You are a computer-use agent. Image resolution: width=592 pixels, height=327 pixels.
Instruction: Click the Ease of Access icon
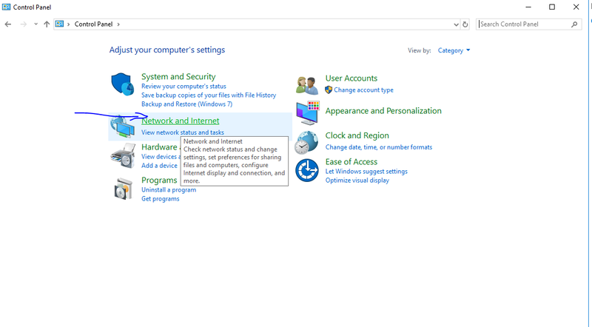tap(307, 170)
